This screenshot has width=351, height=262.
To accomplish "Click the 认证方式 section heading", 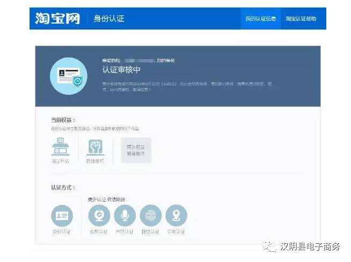I will pyautogui.click(x=63, y=187).
